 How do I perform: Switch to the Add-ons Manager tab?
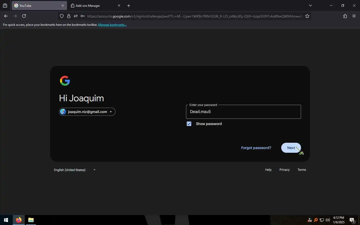tap(95, 5)
